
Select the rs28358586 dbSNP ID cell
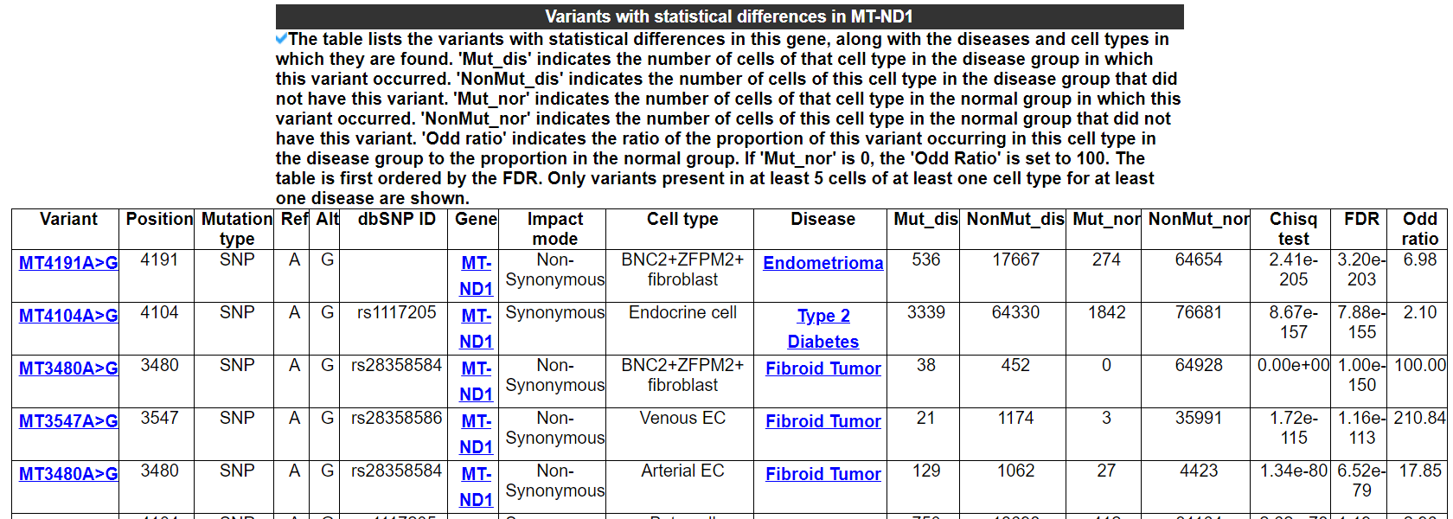coord(396,419)
